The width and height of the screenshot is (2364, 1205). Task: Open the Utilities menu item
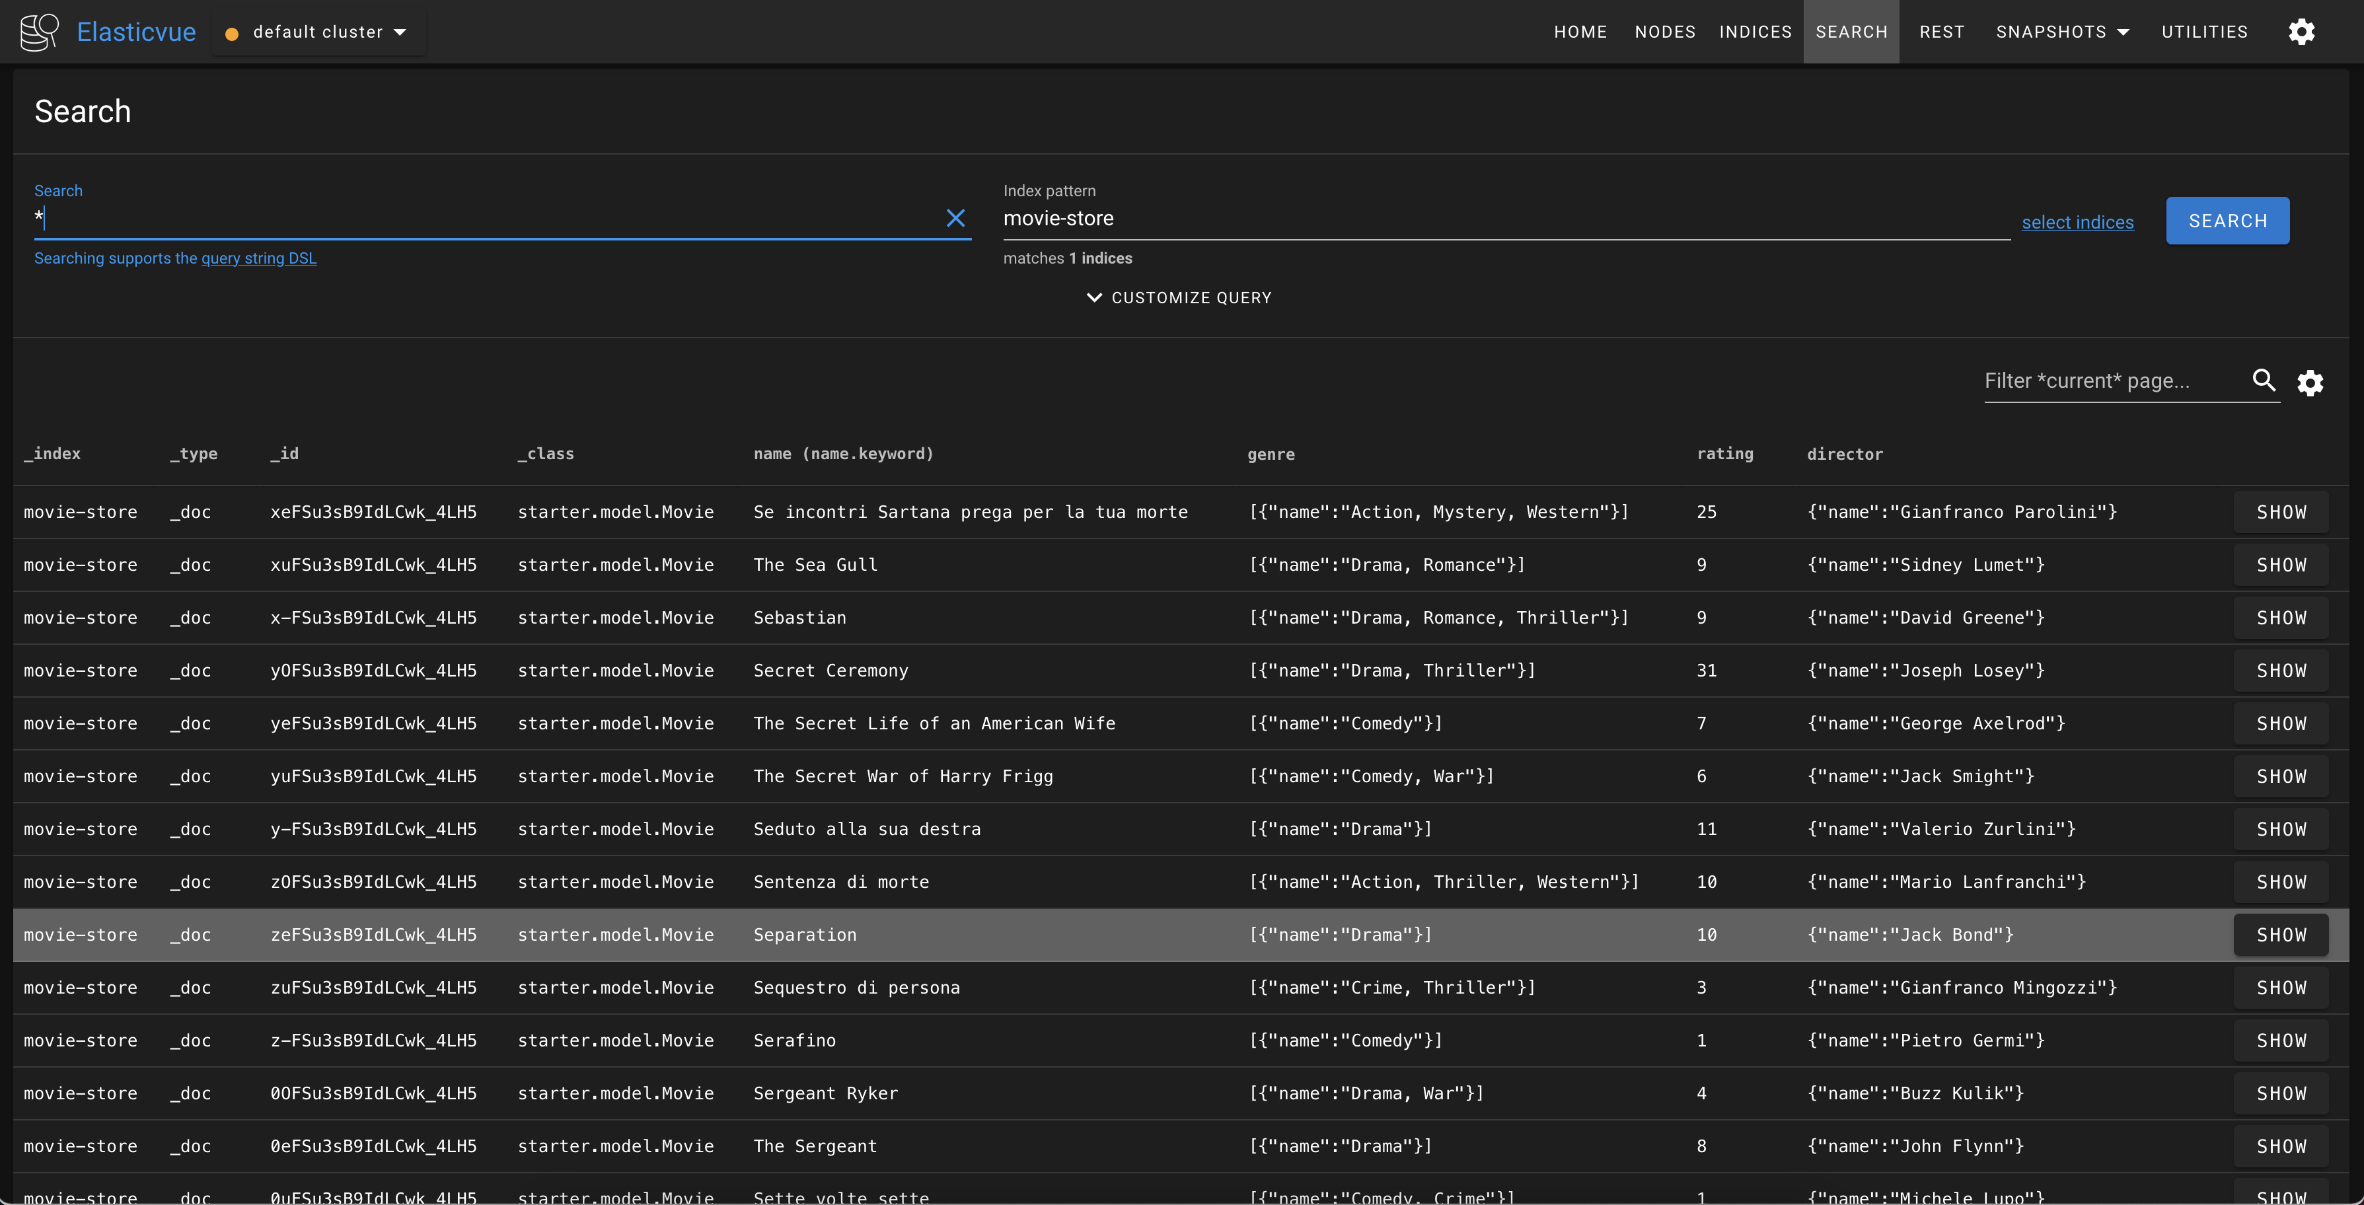[2203, 32]
